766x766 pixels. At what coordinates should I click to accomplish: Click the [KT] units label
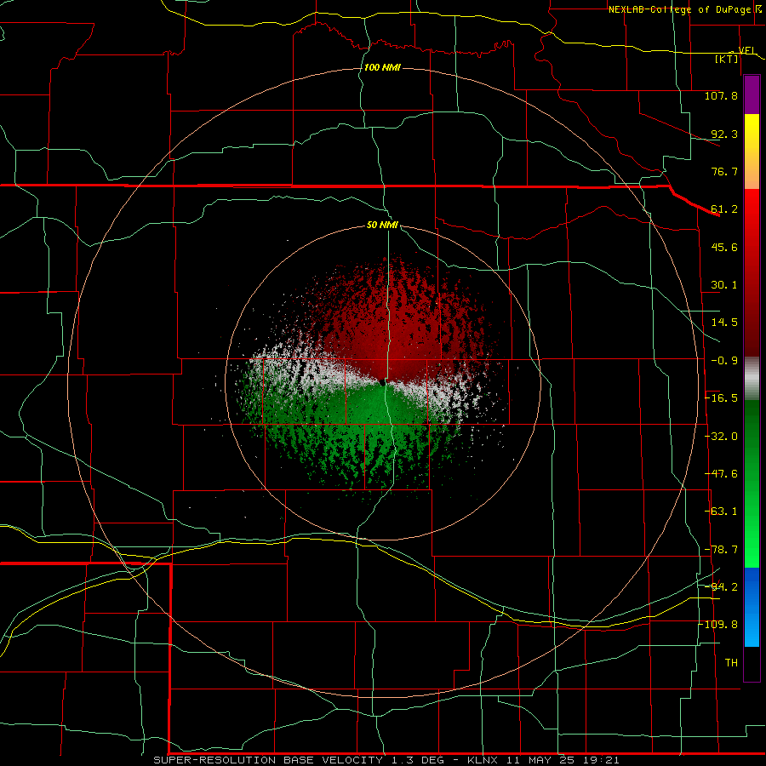coord(727,59)
